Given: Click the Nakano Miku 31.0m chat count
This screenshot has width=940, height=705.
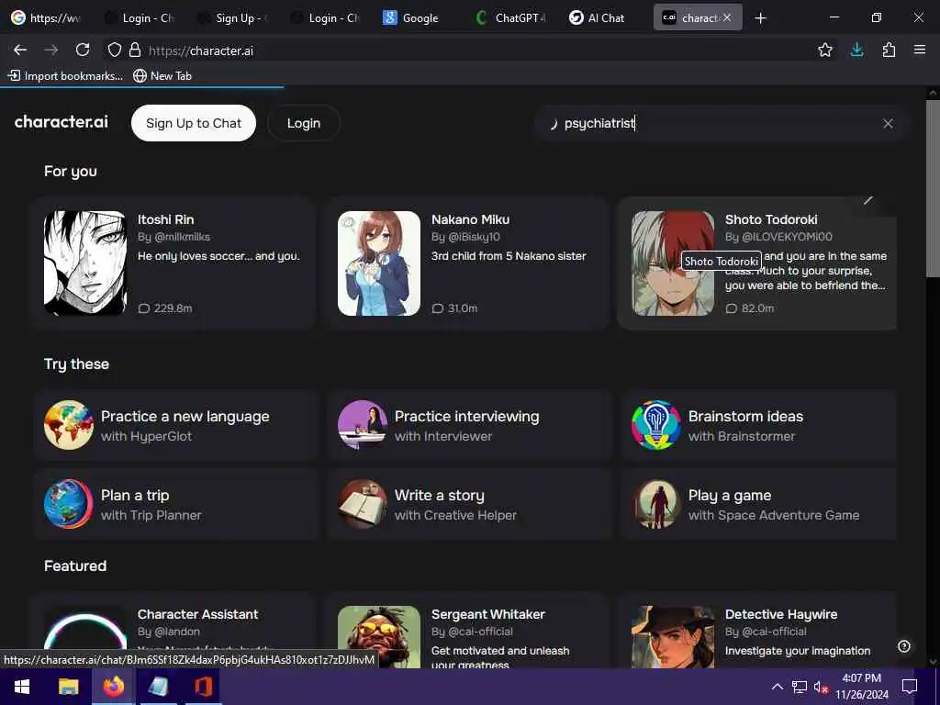Looking at the screenshot, I should pyautogui.click(x=455, y=308).
